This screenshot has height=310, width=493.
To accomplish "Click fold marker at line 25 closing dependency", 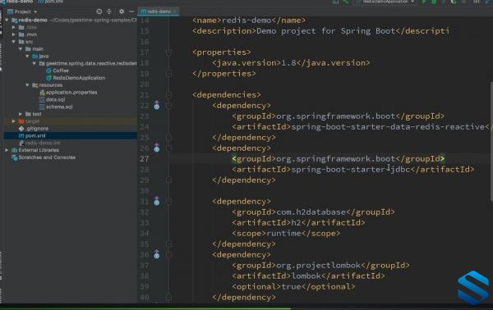I will coord(168,138).
